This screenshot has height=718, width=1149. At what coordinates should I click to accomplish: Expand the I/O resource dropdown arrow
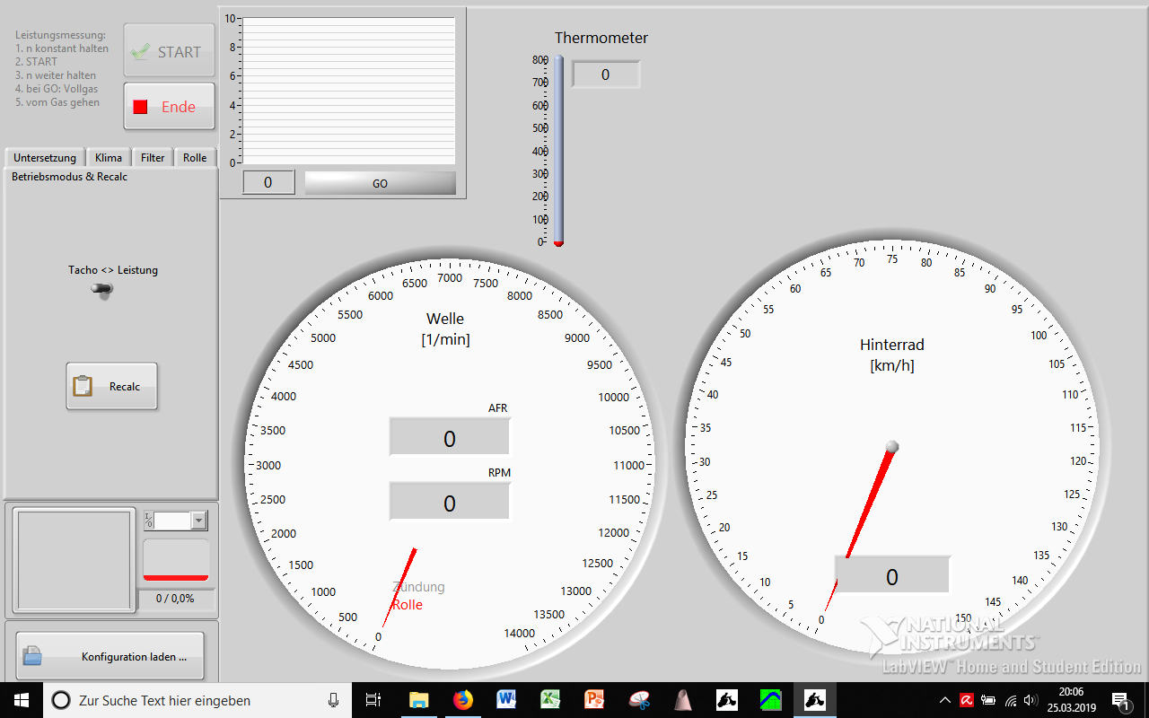coord(198,521)
